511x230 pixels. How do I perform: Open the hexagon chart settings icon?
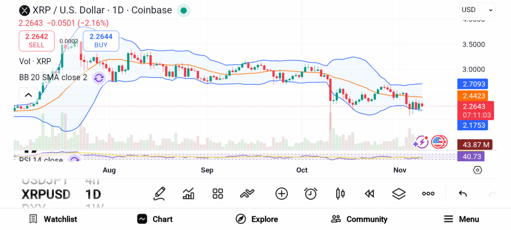[478, 170]
